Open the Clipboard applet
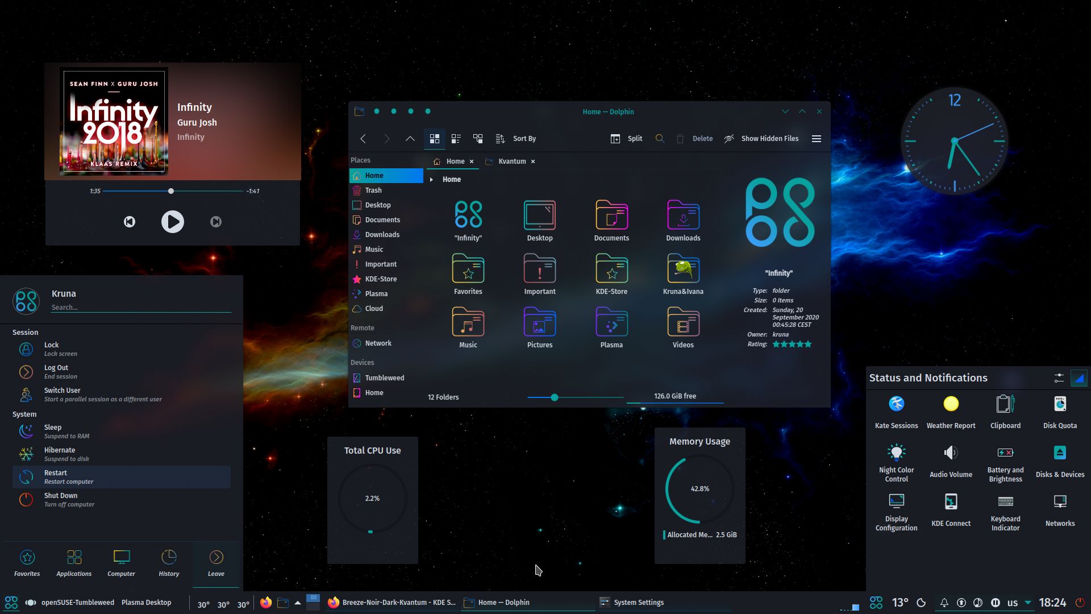This screenshot has width=1091, height=614. (x=1005, y=405)
